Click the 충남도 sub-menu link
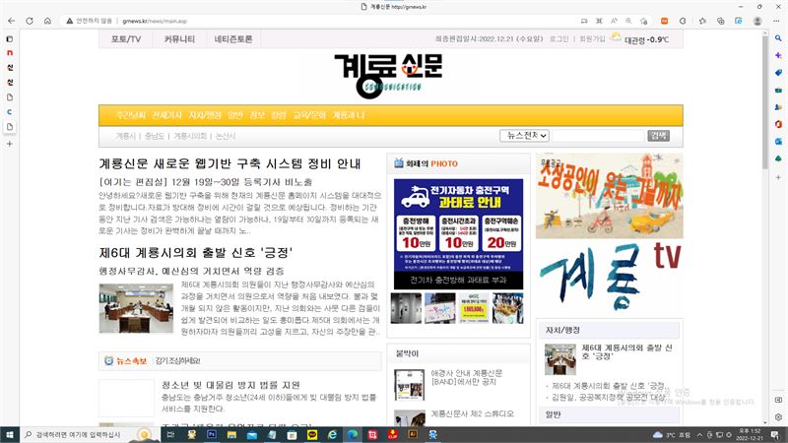The image size is (788, 443). [155, 136]
